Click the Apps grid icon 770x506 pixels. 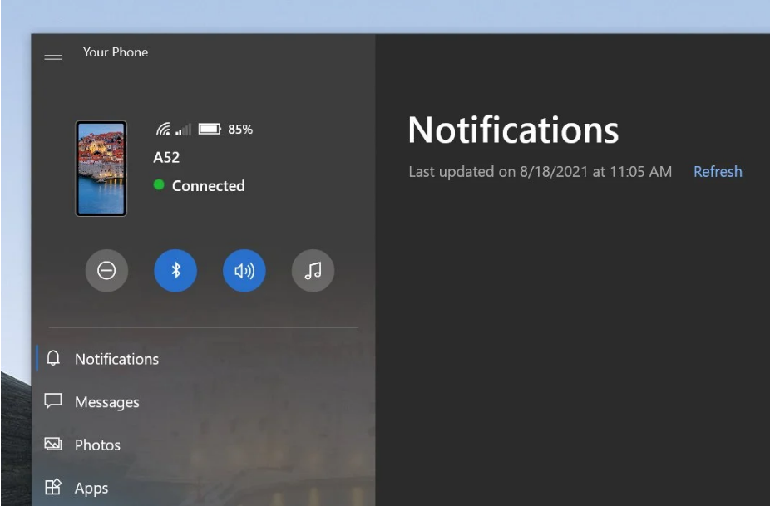[53, 488]
